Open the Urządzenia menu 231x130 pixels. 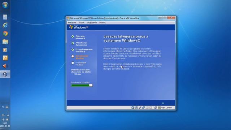click(92, 22)
